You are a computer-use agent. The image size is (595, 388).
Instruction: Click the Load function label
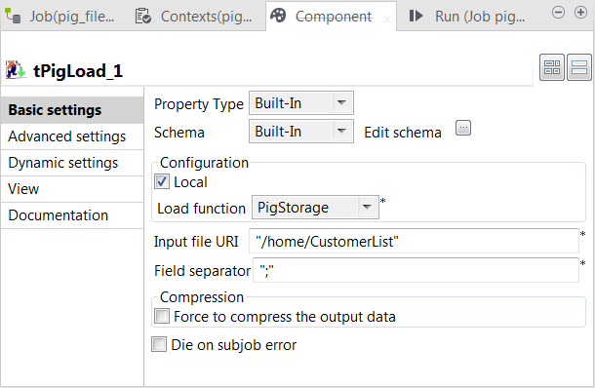point(201,209)
